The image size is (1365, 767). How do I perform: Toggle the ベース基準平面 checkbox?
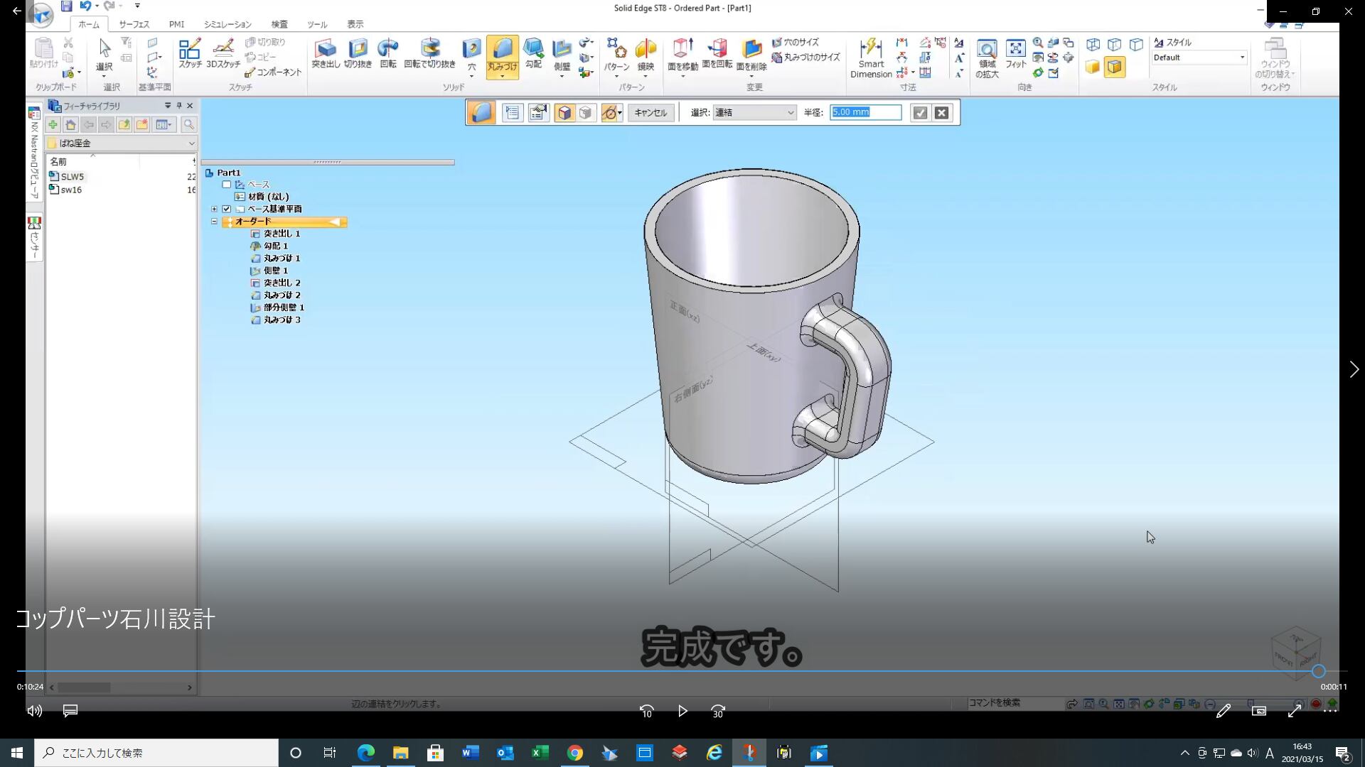click(x=227, y=209)
